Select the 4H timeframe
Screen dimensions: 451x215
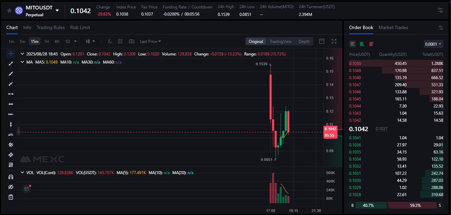click(x=57, y=41)
